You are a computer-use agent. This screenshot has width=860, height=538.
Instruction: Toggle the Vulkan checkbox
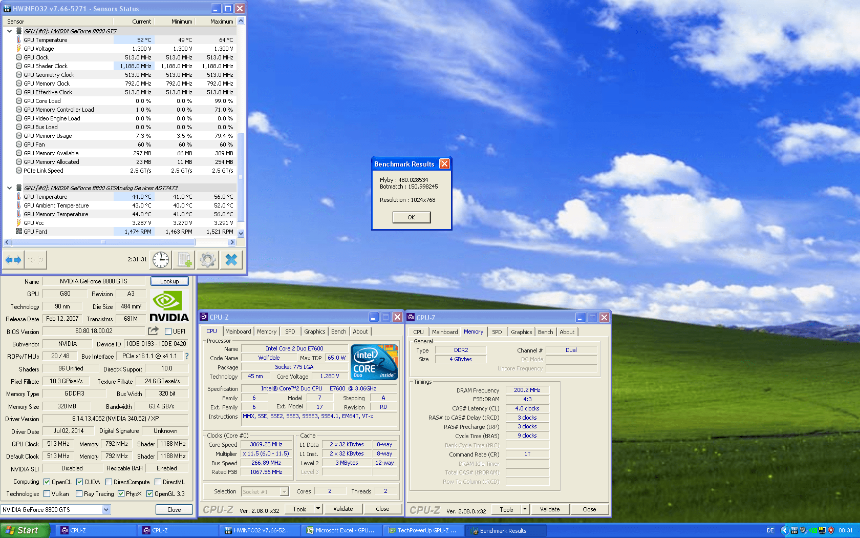47,494
